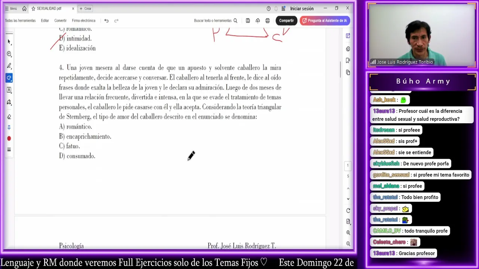The width and height of the screenshot is (479, 269).
Task: Click 13aura13's question about salud sexual
Action: tap(422, 115)
